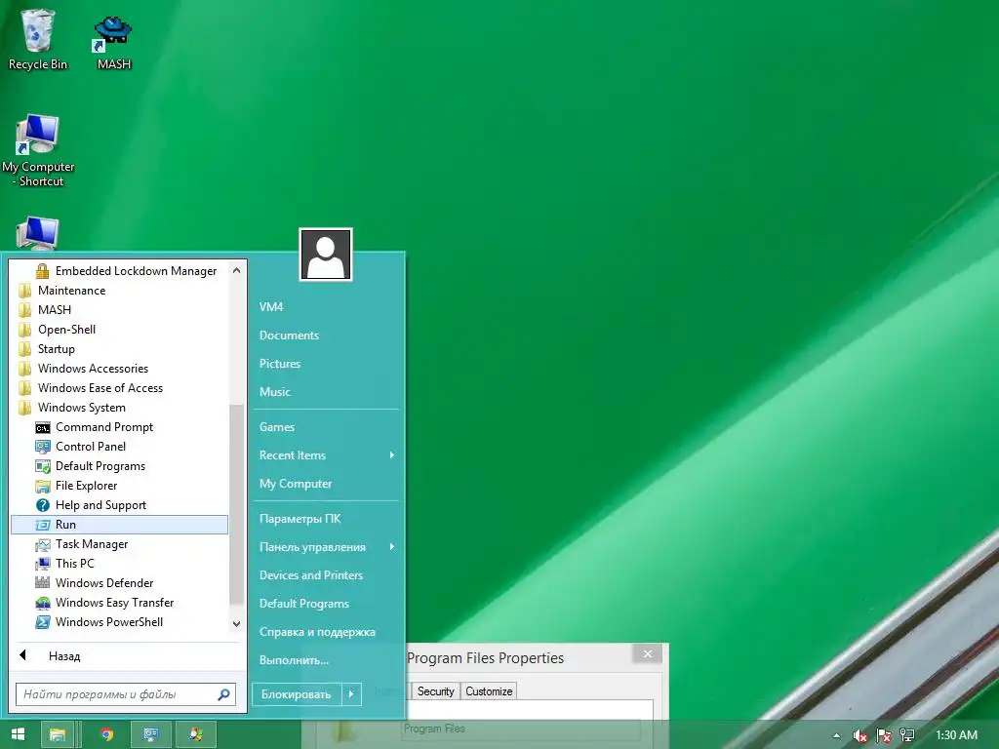Close the Program Files Properties window
The height and width of the screenshot is (749, 999).
coord(648,654)
